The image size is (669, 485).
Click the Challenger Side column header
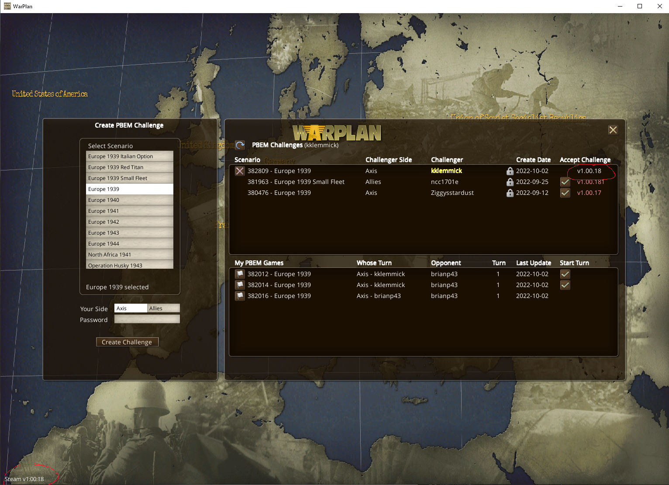389,160
